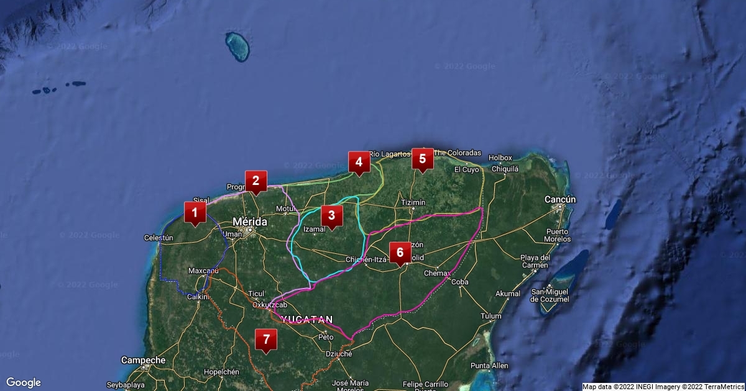Open marker 4 on the north coast
Viewport: 746px width, 391px height.
359,163
